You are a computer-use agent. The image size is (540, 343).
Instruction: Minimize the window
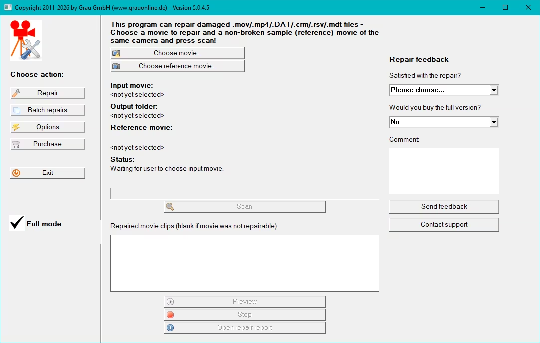pos(483,7)
